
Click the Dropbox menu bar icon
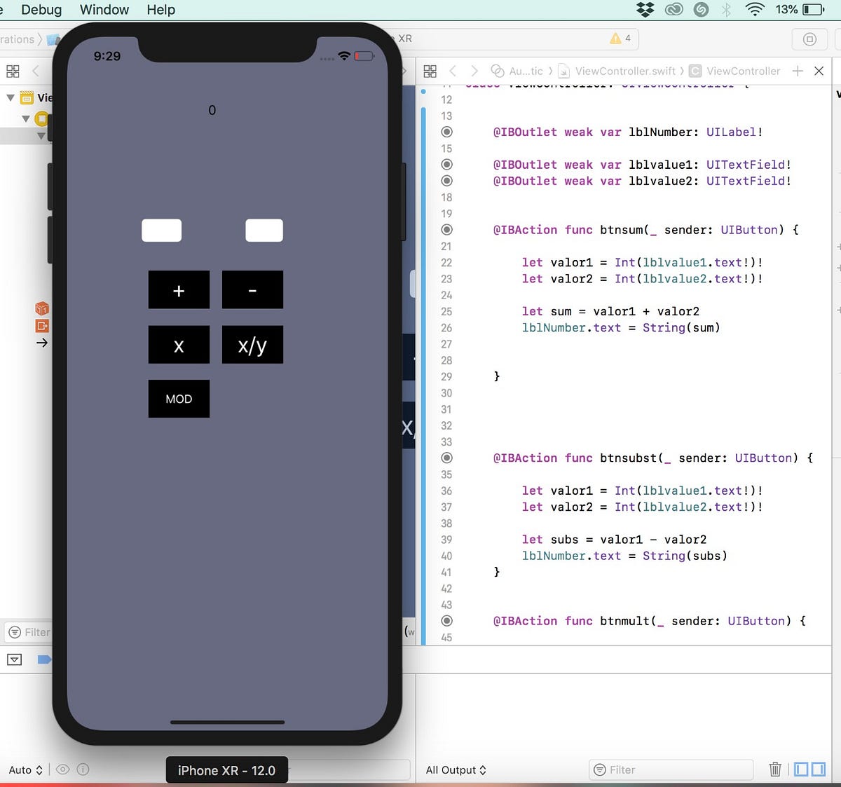[x=645, y=10]
